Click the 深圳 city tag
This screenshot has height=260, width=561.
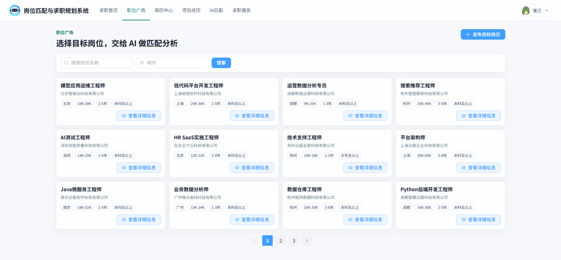pyautogui.click(x=66, y=156)
